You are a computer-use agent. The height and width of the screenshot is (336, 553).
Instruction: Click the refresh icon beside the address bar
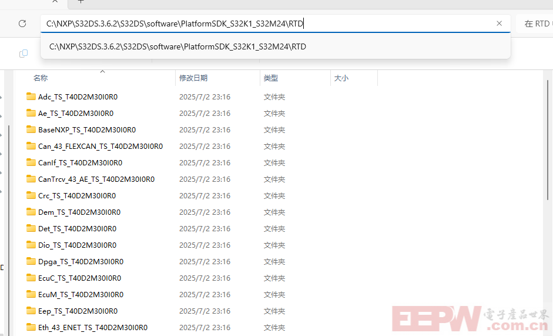(x=22, y=24)
